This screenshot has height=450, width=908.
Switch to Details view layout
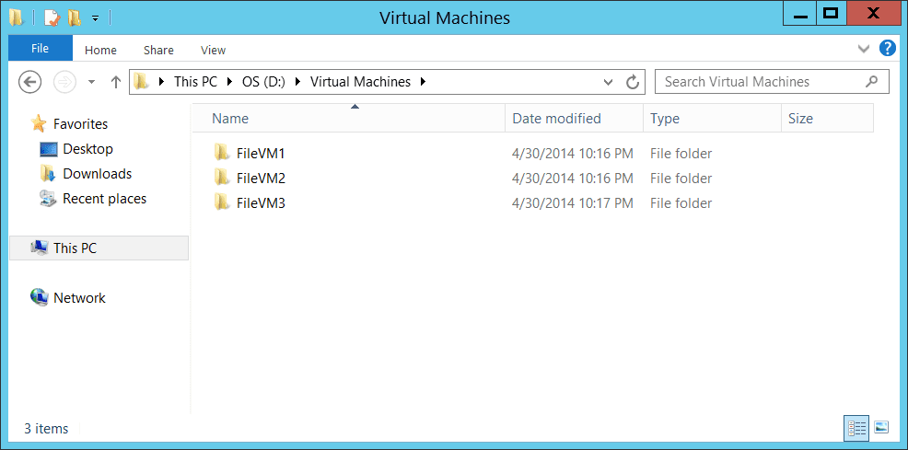click(x=856, y=428)
